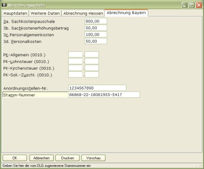
Task: Click the 'PK-Soli.-Zuschl. (0010.)' label
Action: click(27, 75)
